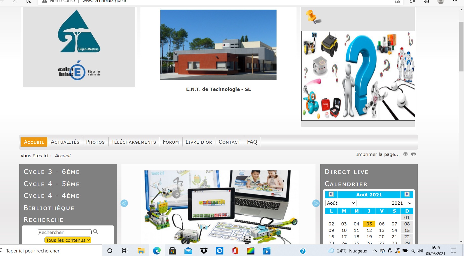
Task: Open volume control in tray
Action: 420,251
